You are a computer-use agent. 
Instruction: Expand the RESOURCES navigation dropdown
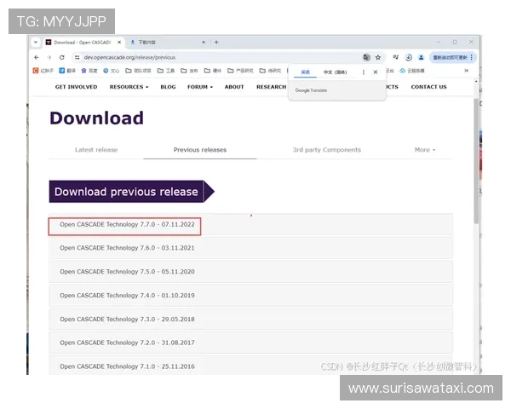[x=128, y=87]
